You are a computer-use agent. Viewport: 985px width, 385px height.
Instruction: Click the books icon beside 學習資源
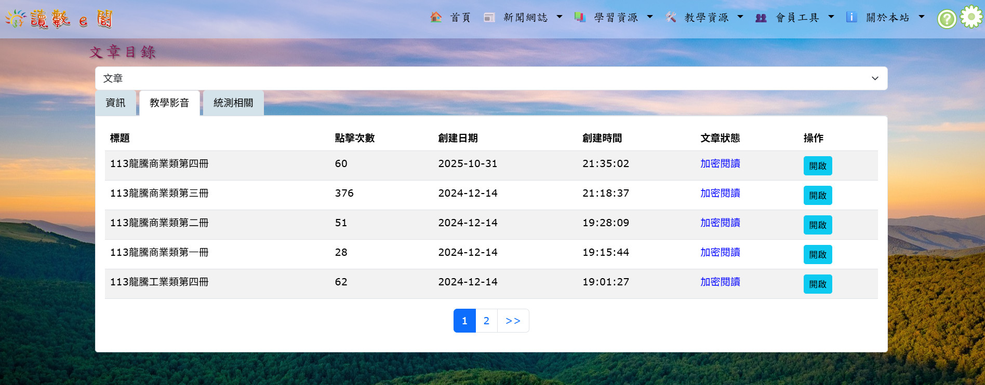click(580, 17)
